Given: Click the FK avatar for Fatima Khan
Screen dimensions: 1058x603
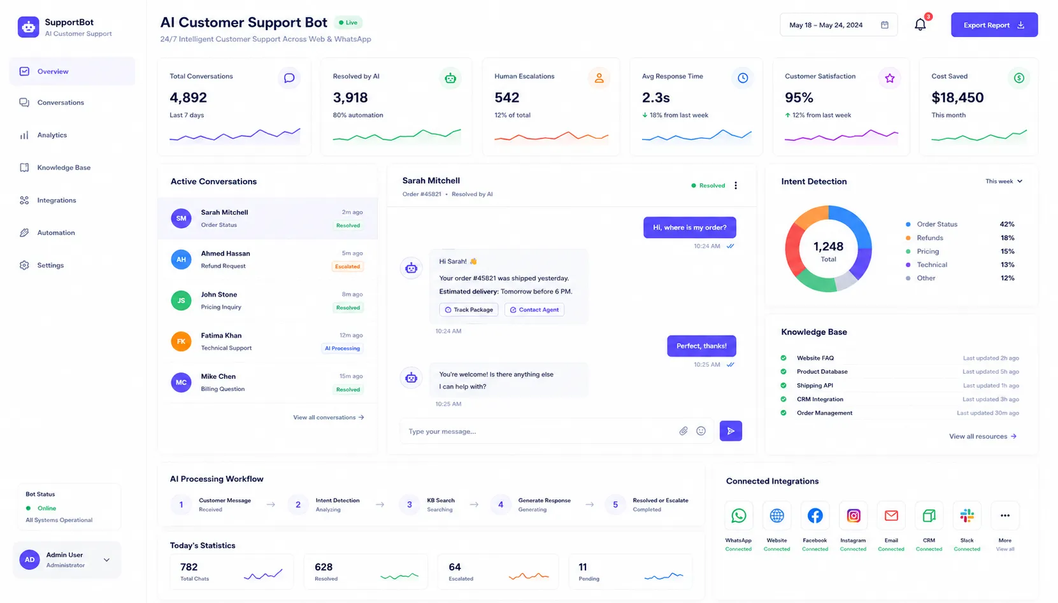Looking at the screenshot, I should [181, 341].
